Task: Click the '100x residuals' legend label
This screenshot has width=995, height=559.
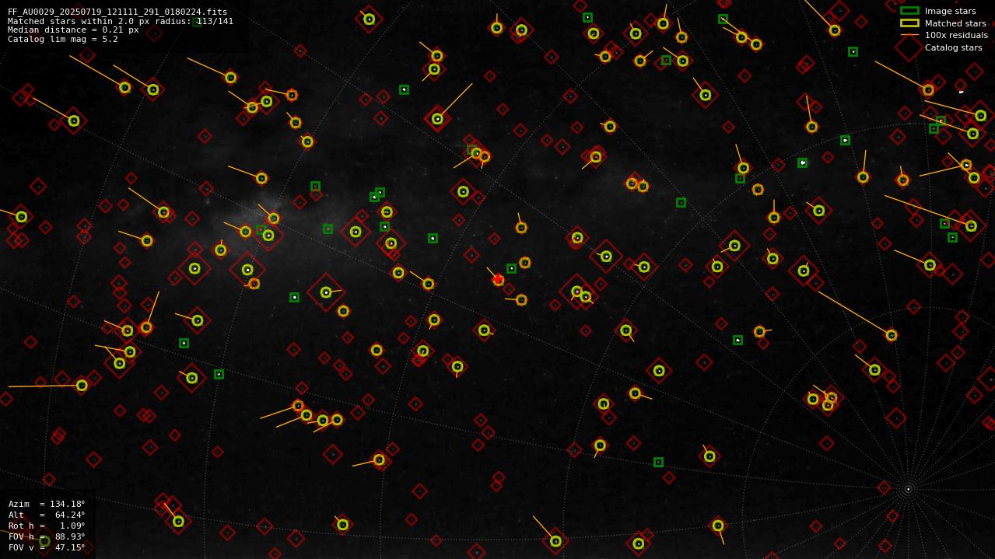Action: pos(956,35)
